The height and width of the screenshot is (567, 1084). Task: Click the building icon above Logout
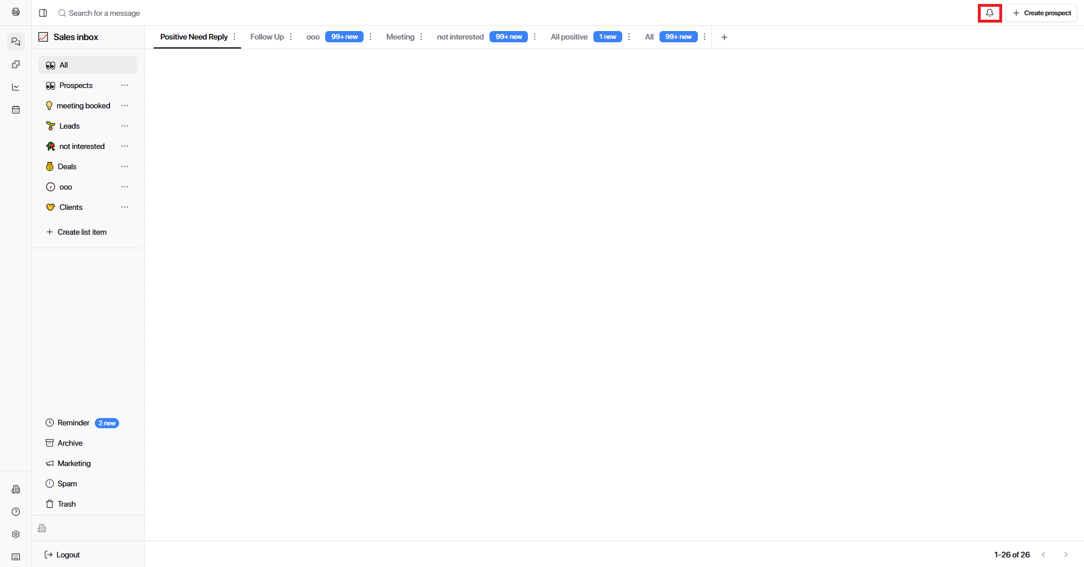click(42, 528)
